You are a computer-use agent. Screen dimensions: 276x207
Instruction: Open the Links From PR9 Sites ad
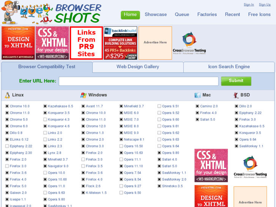coord(86,43)
